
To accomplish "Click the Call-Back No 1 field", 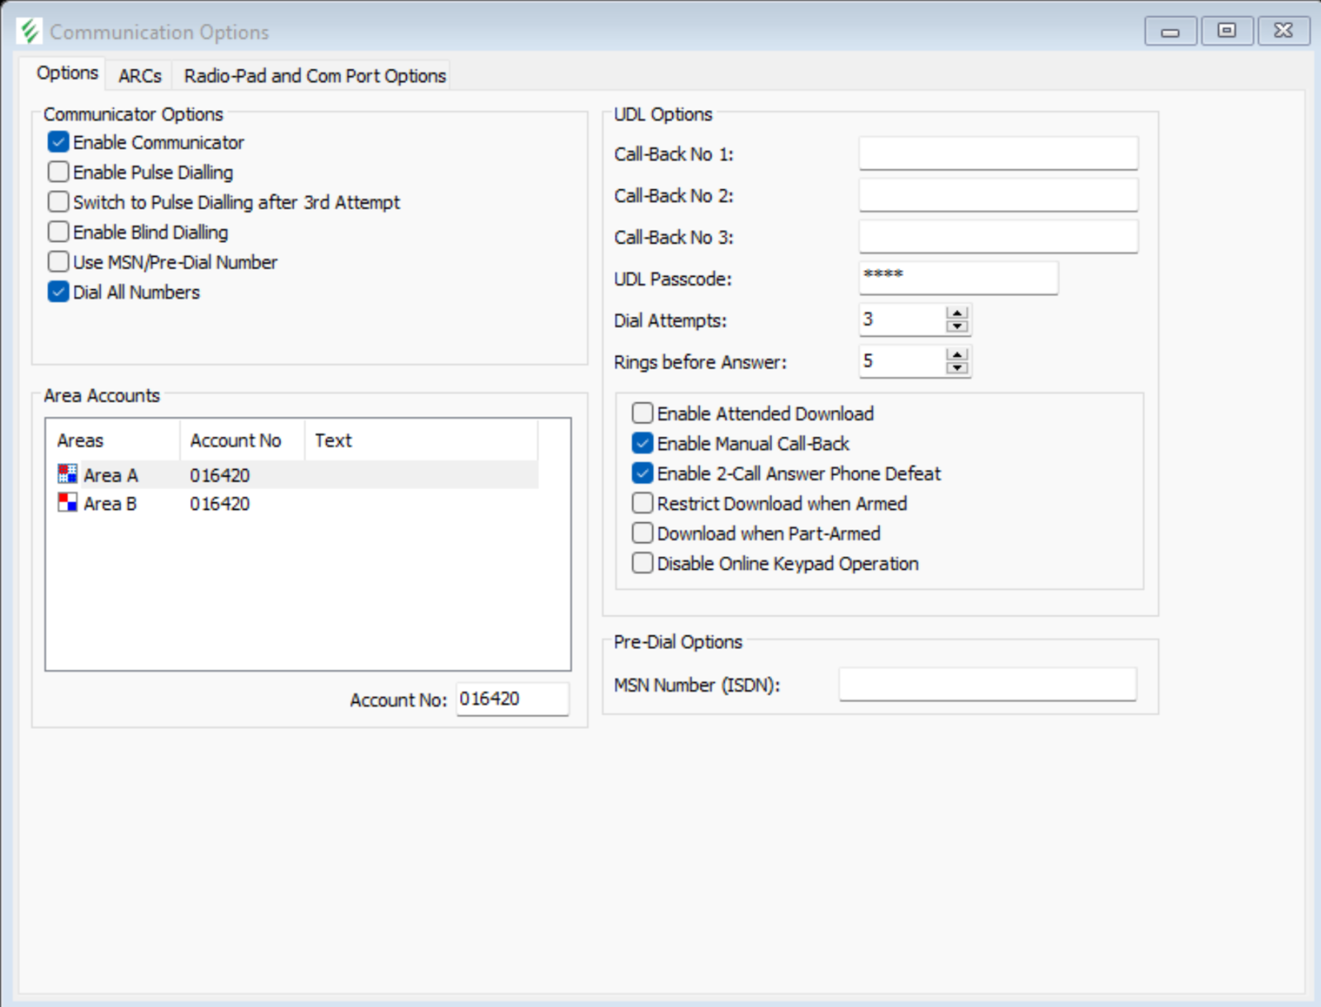I will coord(998,154).
